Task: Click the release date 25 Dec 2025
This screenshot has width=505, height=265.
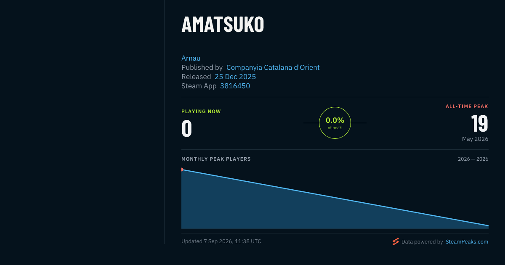Action: (x=235, y=77)
